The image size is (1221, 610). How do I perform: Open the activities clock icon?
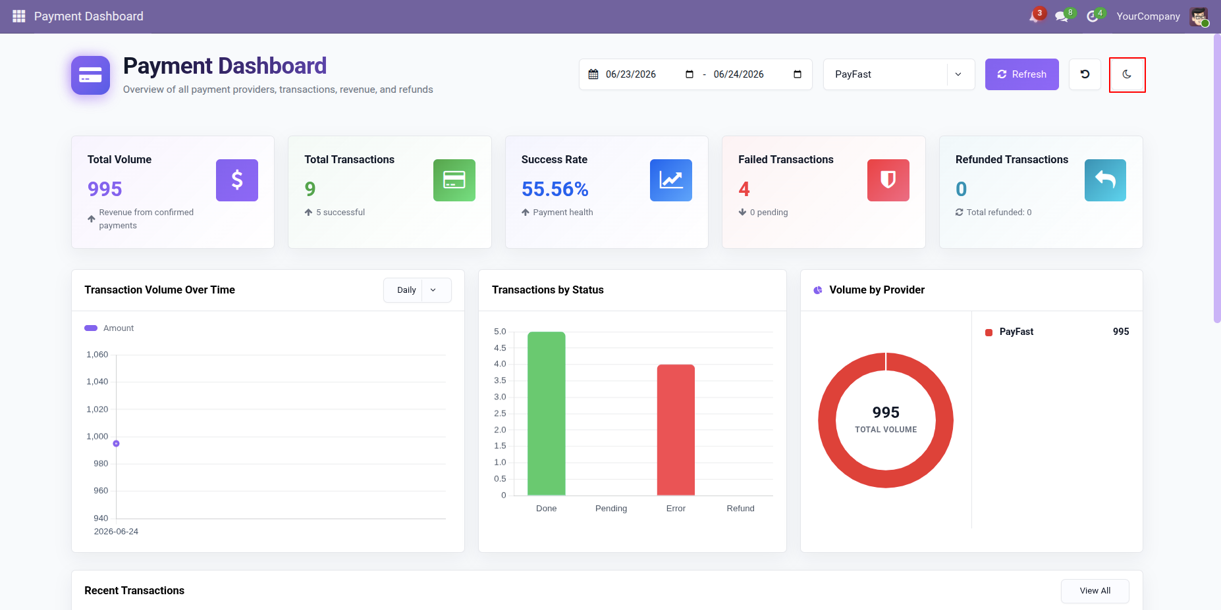point(1093,16)
